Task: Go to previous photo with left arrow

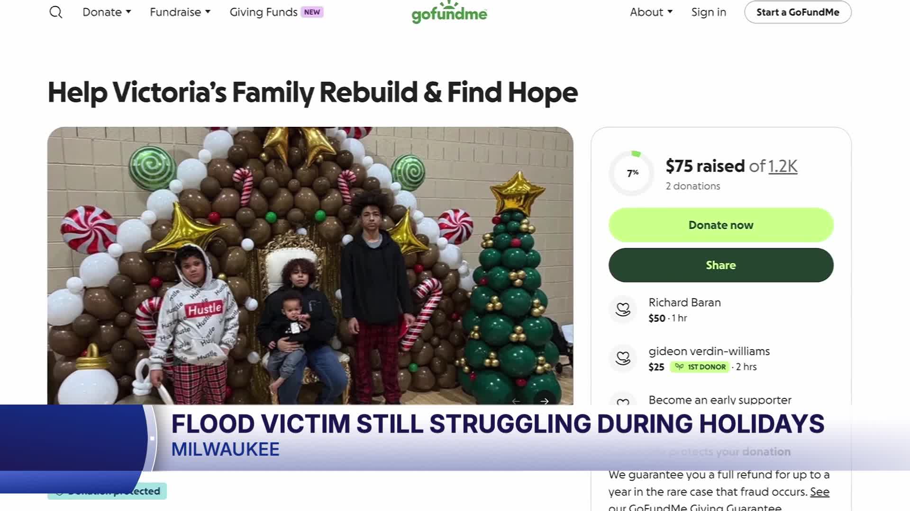Action: point(516,401)
